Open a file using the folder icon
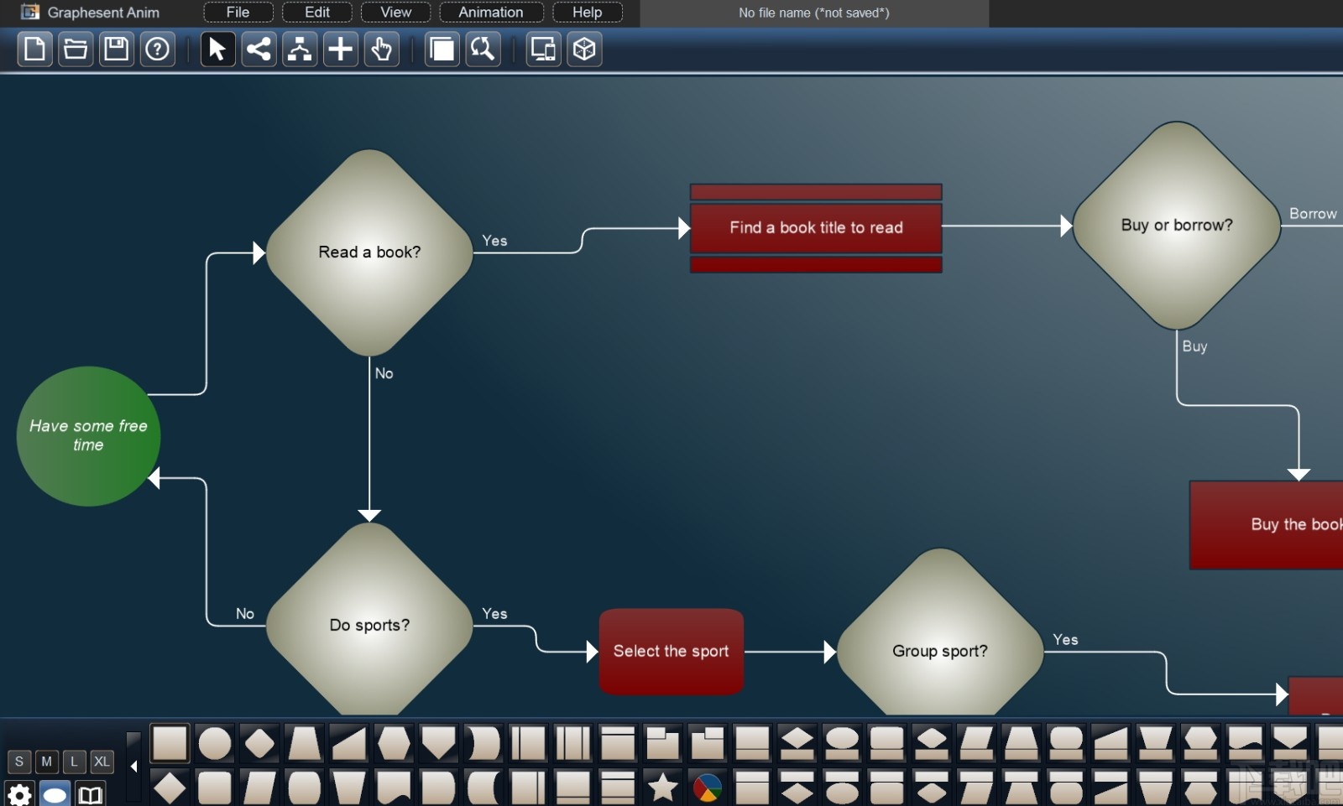 pyautogui.click(x=76, y=49)
